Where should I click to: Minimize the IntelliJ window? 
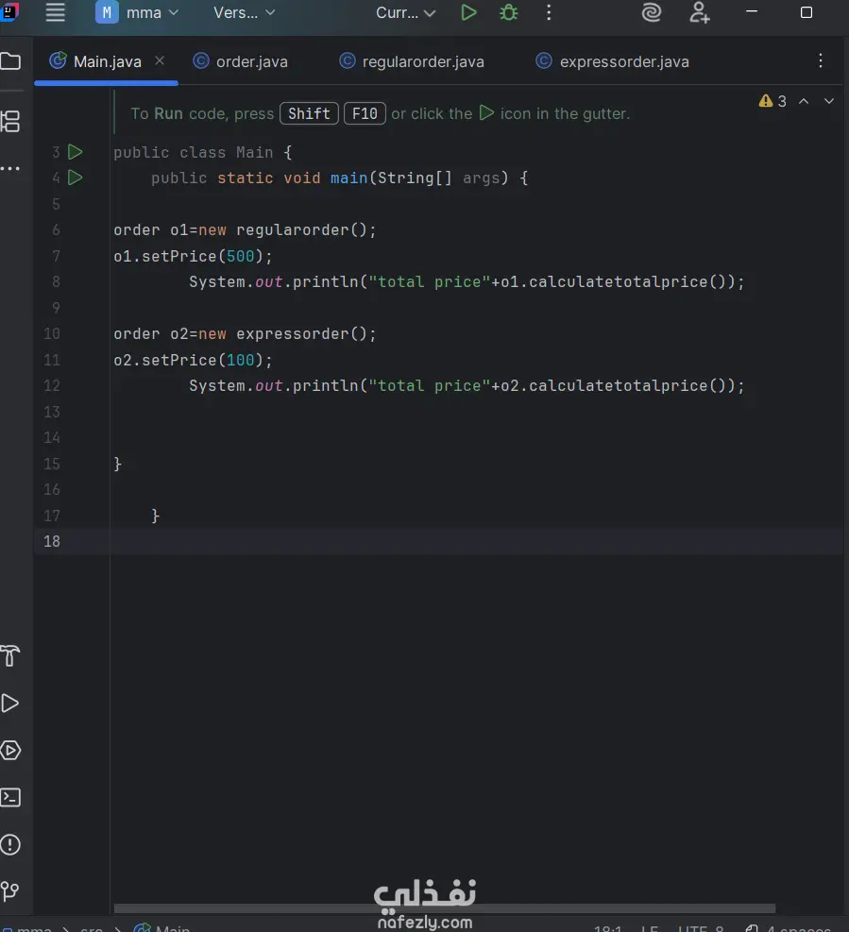coord(752,11)
